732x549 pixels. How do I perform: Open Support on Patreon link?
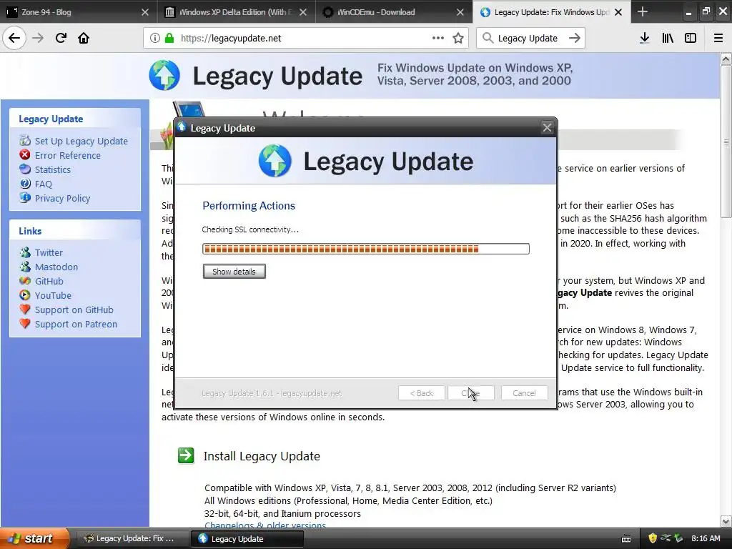[x=76, y=324]
